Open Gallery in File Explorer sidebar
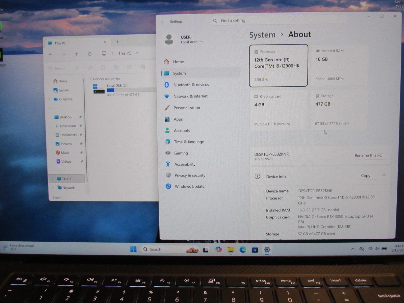The image size is (404, 303). pyautogui.click(x=61, y=90)
